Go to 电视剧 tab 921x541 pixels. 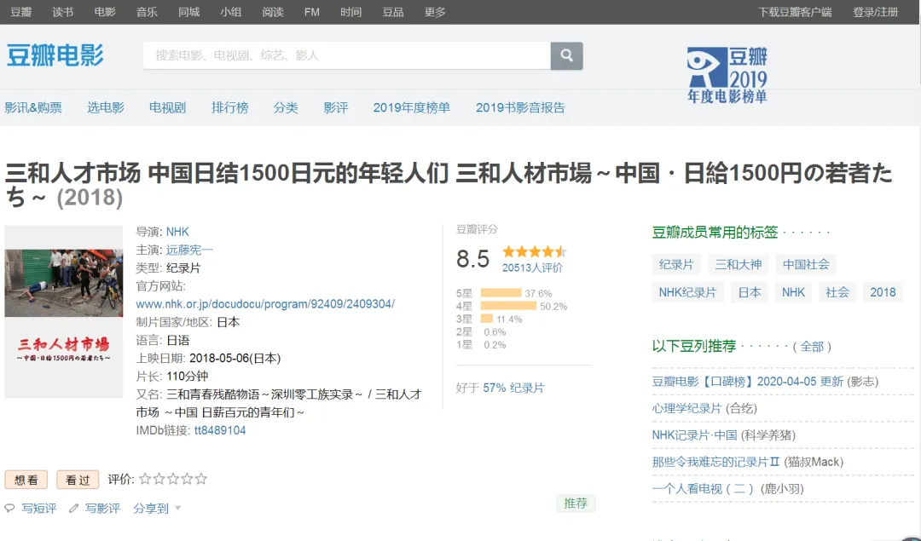167,107
